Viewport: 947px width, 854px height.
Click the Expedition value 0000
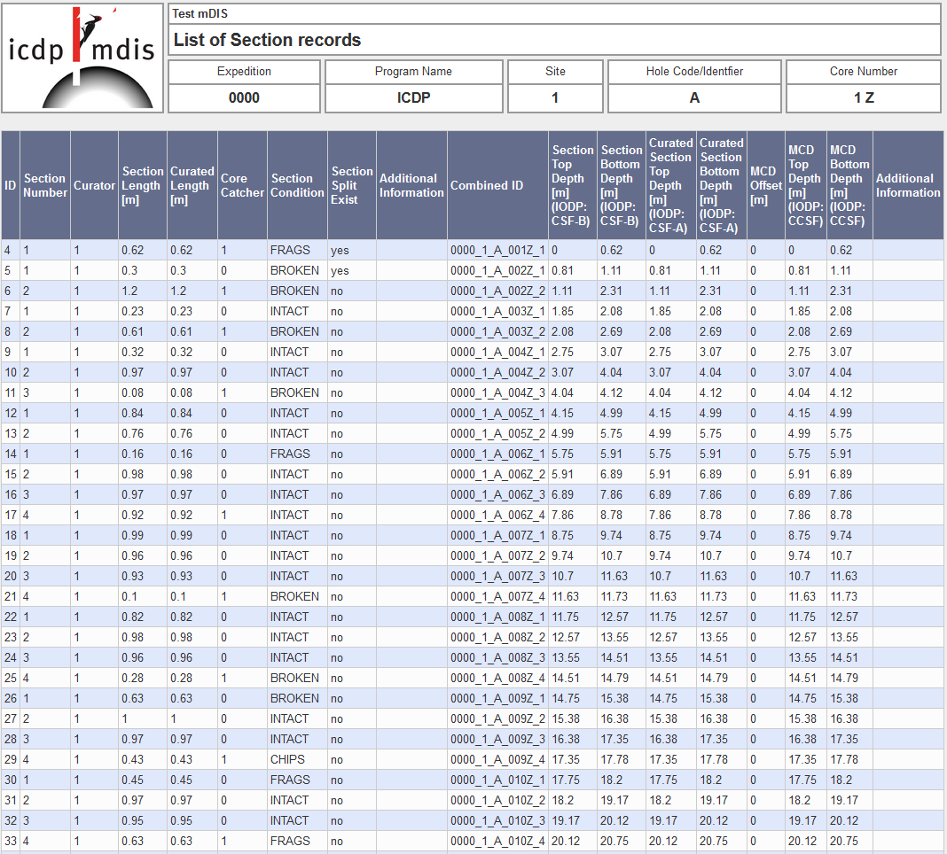[244, 97]
